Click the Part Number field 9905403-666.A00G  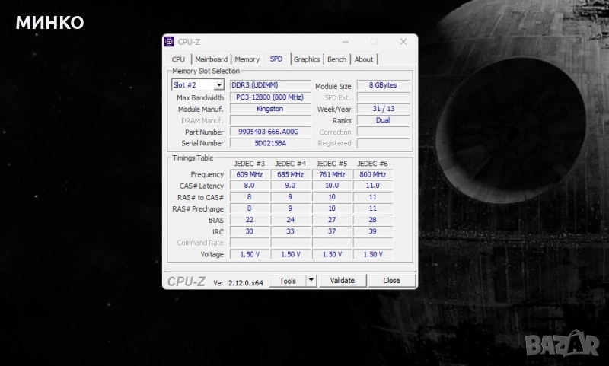269,132
